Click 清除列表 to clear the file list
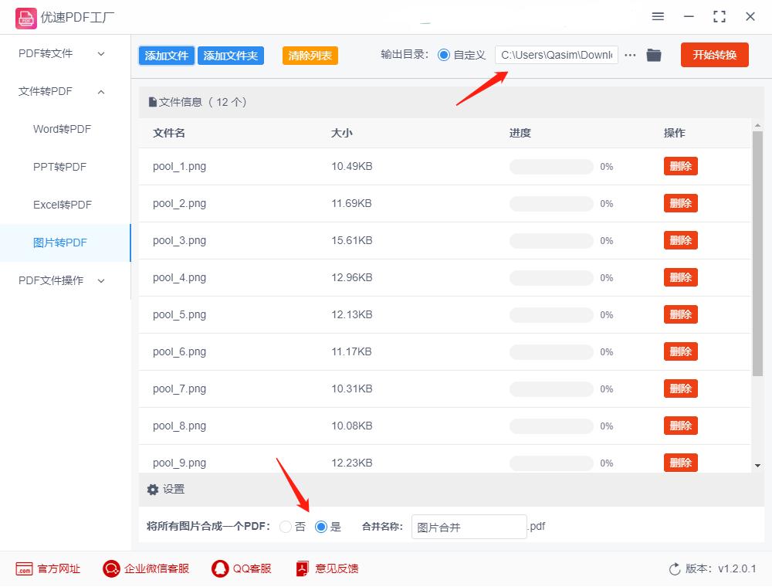The width and height of the screenshot is (772, 587). [x=310, y=56]
